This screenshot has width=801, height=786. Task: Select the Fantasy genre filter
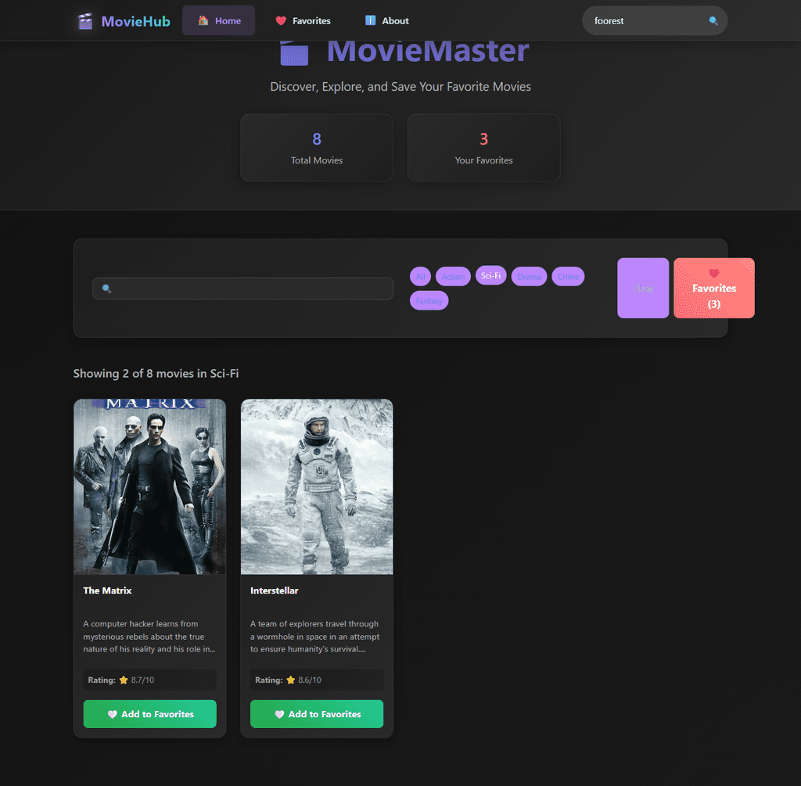pyautogui.click(x=429, y=301)
